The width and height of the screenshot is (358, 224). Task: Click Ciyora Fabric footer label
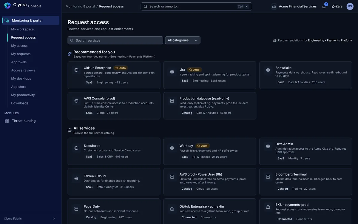(x=13, y=219)
